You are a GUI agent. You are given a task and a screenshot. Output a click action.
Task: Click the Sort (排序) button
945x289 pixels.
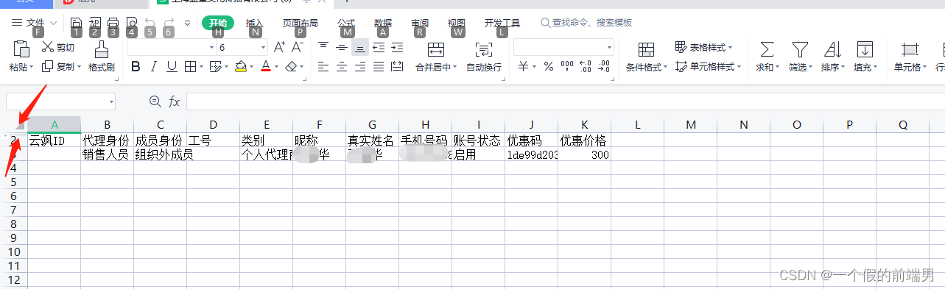832,57
